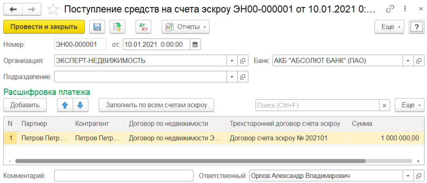Move row down with blue arrow
The image size is (427, 183).
click(80, 105)
